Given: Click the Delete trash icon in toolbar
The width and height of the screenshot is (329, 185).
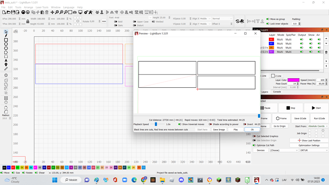Looking at the screenshot, I should pos(47,12).
